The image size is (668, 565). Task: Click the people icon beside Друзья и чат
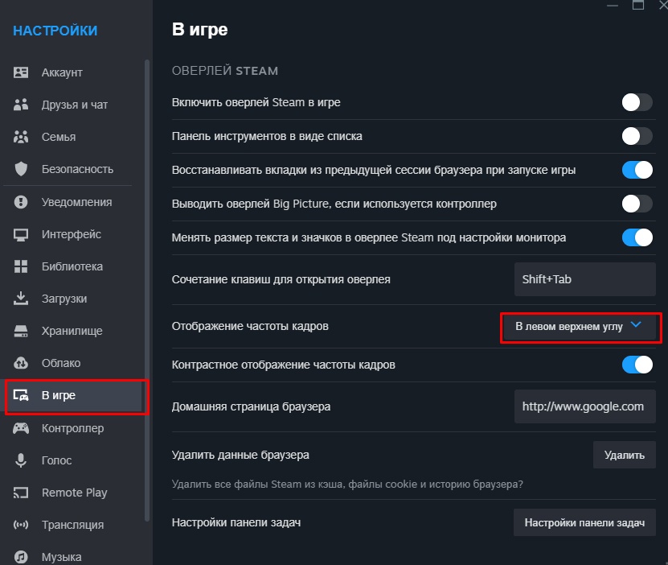pyautogui.click(x=21, y=105)
